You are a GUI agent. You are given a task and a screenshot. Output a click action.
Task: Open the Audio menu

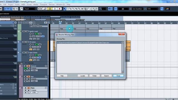[17, 4]
